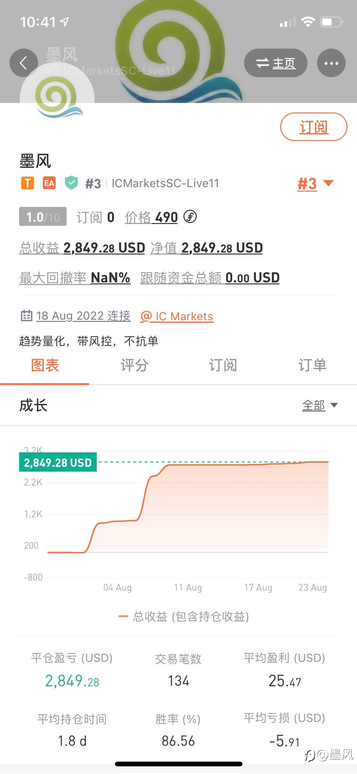Switch view using the 主页 toggle button

pyautogui.click(x=275, y=63)
